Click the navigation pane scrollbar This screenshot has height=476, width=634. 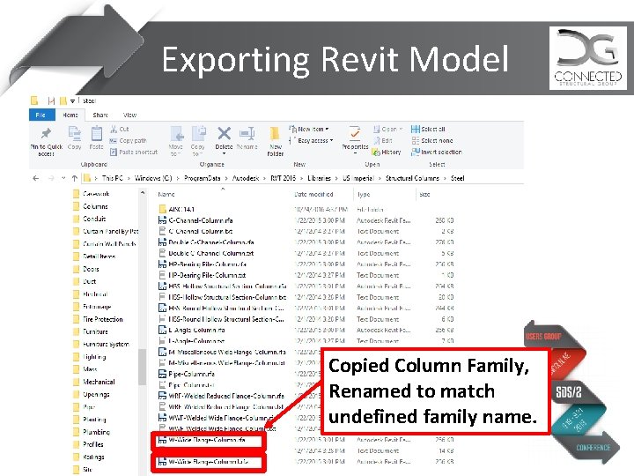(x=142, y=367)
